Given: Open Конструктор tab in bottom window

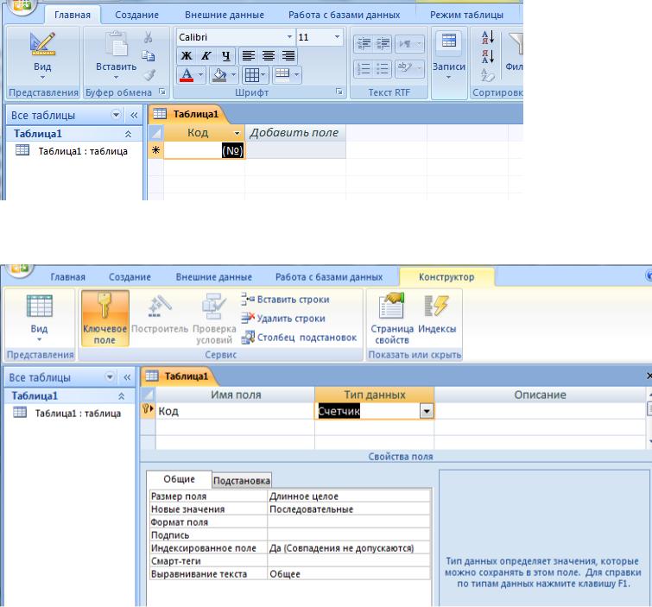Looking at the screenshot, I should click(x=446, y=277).
